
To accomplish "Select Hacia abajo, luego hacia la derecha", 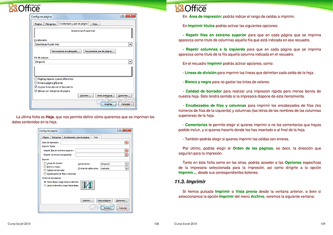I will click(x=45, y=182).
